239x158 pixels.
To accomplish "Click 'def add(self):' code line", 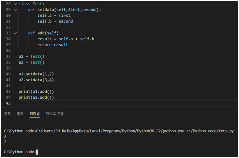I will coord(44,33).
